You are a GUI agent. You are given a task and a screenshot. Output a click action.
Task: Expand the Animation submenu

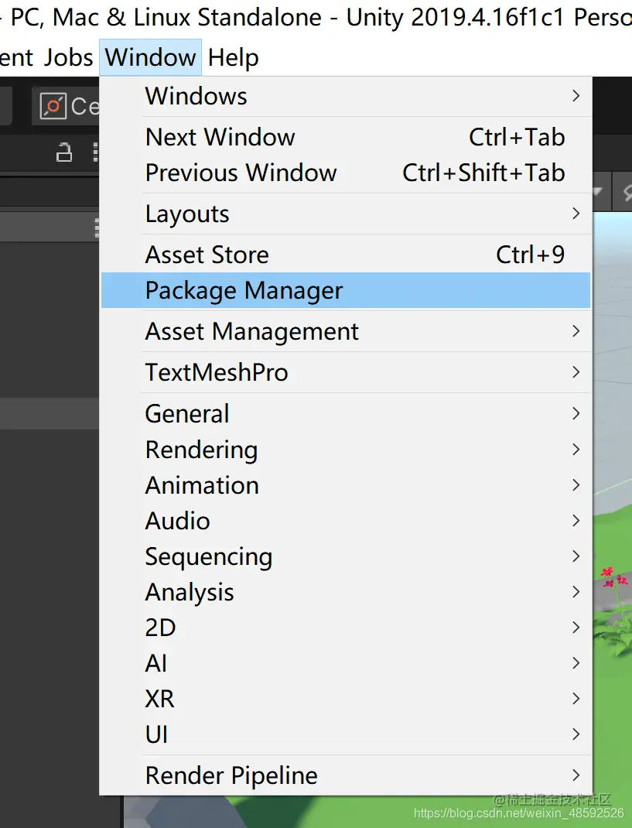click(x=346, y=485)
